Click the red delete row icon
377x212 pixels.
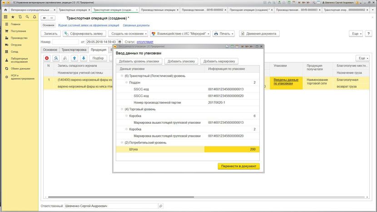coord(47,58)
